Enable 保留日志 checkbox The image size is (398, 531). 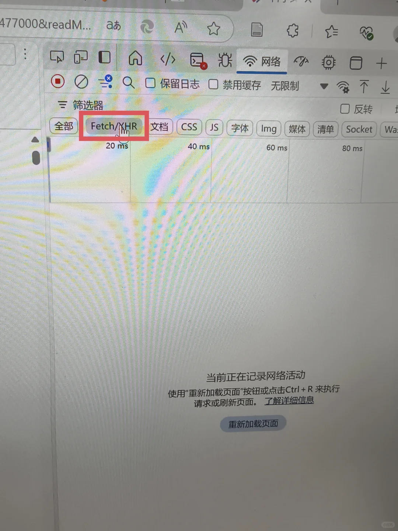tap(150, 83)
